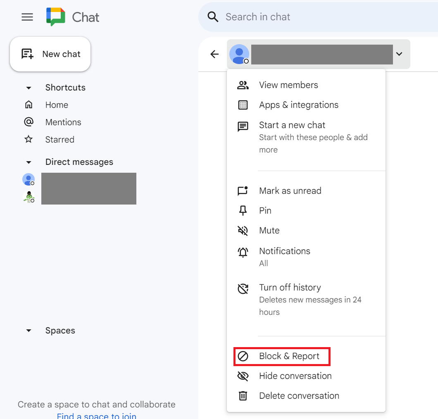This screenshot has width=438, height=419.
Task: Collapse the Direct messages section
Action: [29, 162]
